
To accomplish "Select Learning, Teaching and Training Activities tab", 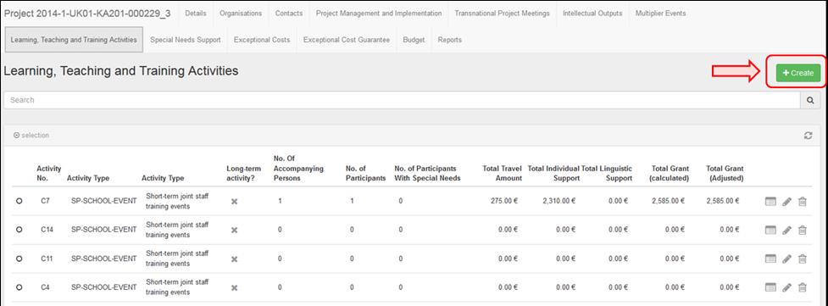I will [74, 40].
